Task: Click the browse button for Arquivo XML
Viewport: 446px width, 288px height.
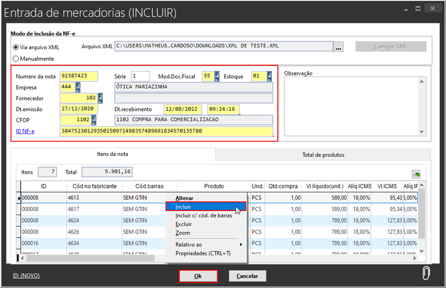Action: (x=339, y=47)
